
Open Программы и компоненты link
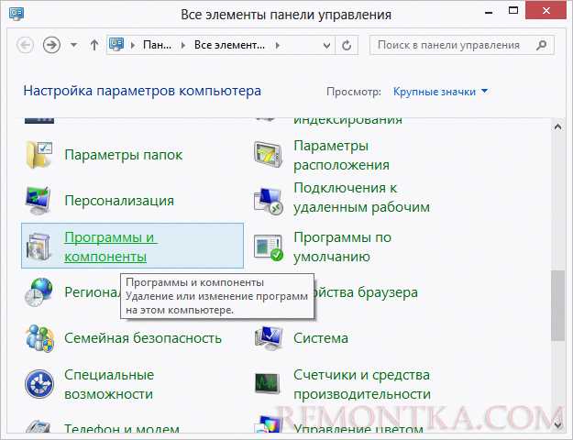[x=110, y=247]
